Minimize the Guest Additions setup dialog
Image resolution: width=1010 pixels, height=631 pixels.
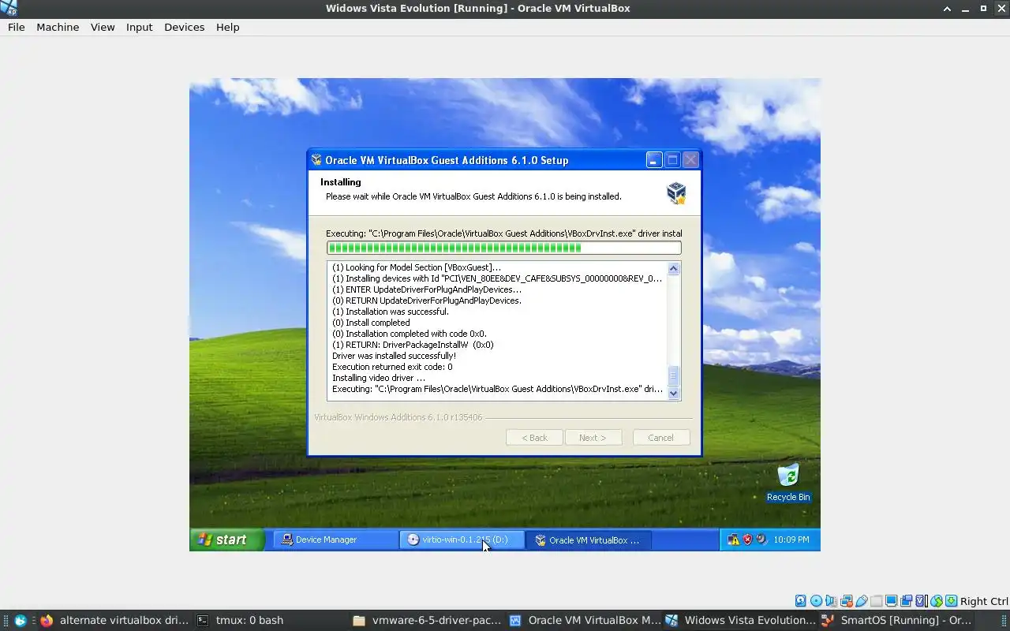pos(654,160)
